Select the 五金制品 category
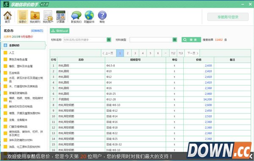254x161 pixels. pos(14,73)
